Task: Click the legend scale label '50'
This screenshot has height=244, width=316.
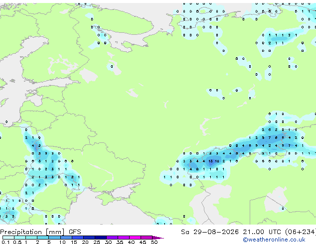Action: pyautogui.click(x=154, y=242)
